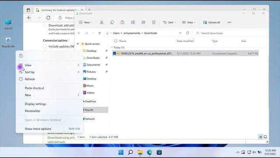Select Network in navigation pane

coord(90,119)
